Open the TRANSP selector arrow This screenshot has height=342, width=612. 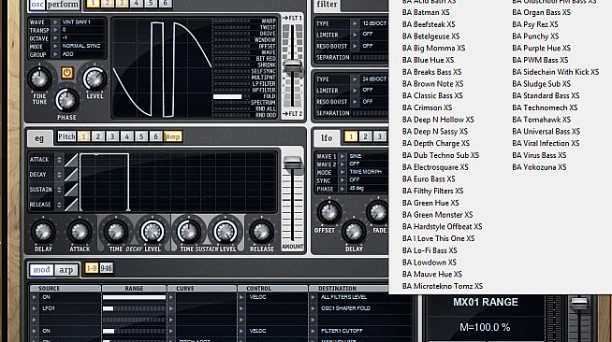click(x=55, y=30)
